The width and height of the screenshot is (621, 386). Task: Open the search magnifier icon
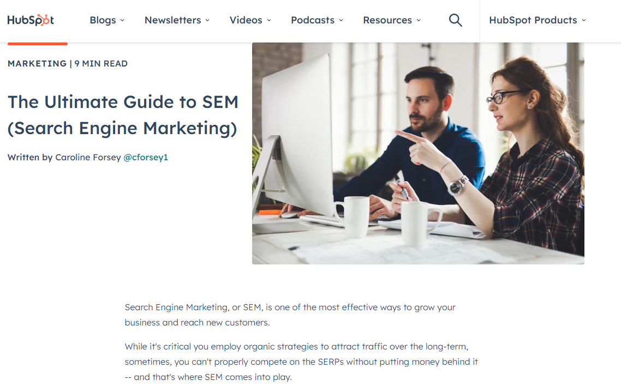click(455, 20)
